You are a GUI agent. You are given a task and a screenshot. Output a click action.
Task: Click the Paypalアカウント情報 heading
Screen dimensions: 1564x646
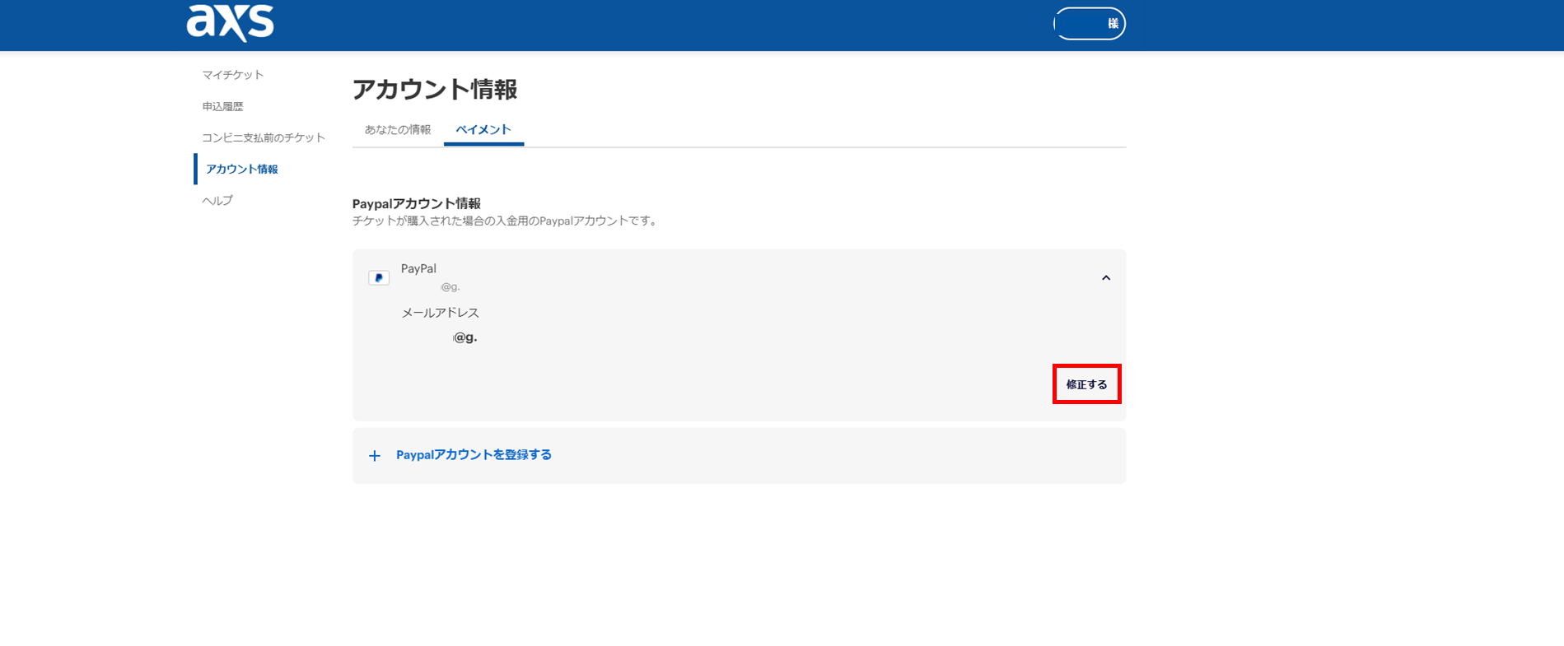[417, 203]
